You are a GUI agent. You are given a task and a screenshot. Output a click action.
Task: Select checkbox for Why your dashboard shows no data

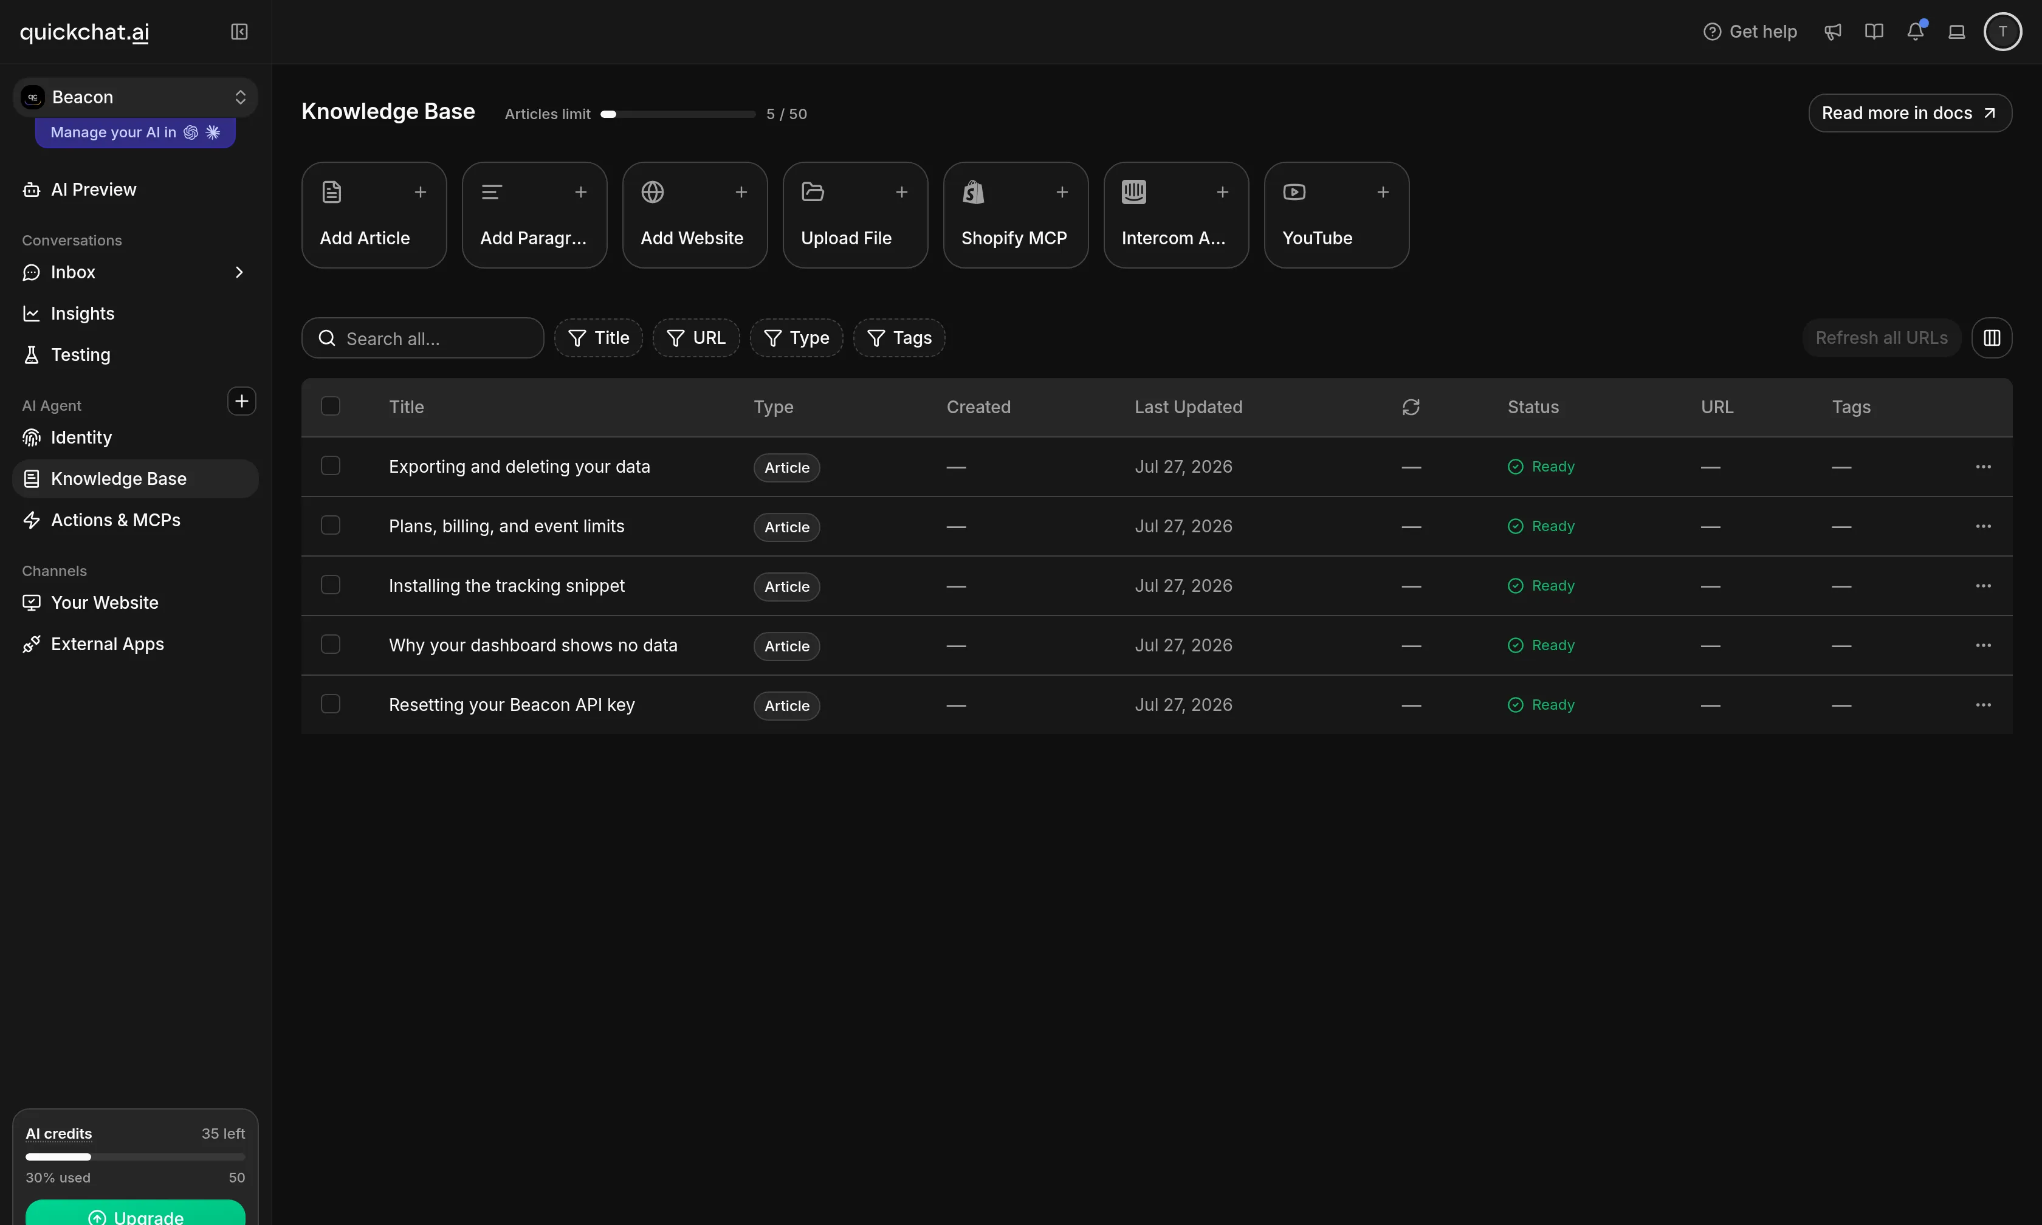(330, 644)
